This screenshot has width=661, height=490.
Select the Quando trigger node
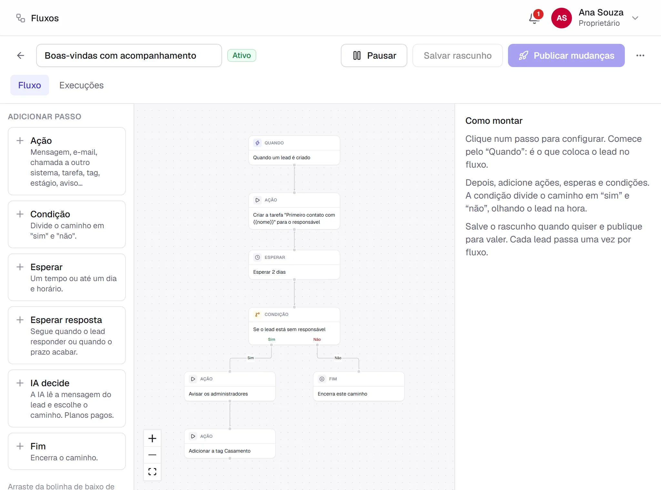click(294, 150)
